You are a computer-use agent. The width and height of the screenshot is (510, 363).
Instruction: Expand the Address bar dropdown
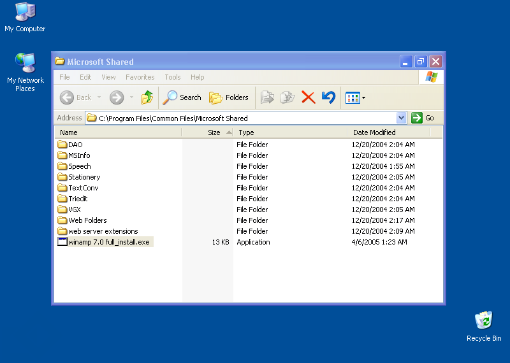402,118
